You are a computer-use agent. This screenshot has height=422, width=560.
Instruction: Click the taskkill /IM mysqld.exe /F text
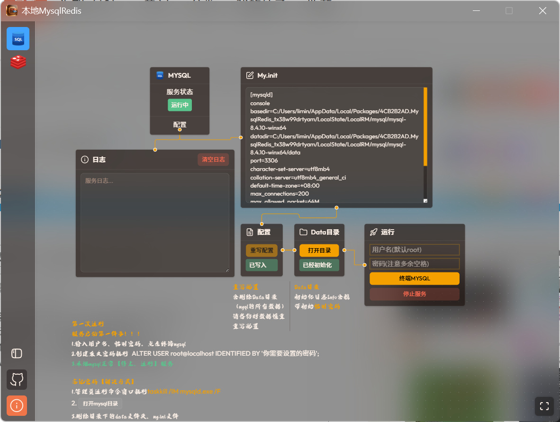[x=184, y=392]
